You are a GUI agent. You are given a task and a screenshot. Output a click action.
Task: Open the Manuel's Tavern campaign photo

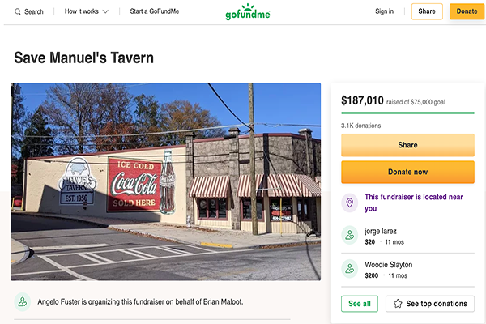pyautogui.click(x=166, y=181)
